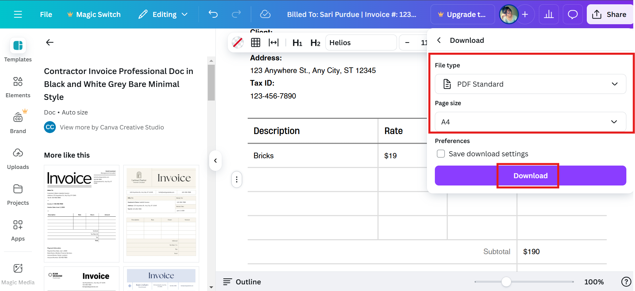The width and height of the screenshot is (635, 291).
Task: Click the zoom slider handle
Action: (506, 282)
